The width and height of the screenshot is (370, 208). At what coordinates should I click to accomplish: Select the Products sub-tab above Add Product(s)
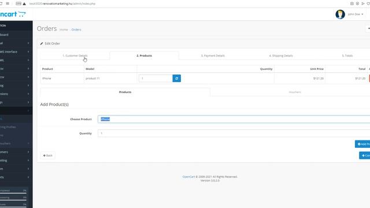point(125,92)
